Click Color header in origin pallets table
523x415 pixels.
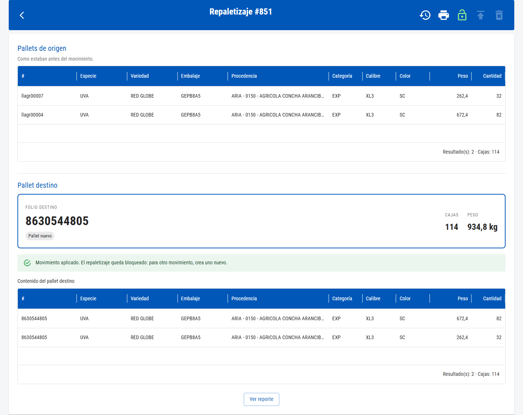click(405, 76)
